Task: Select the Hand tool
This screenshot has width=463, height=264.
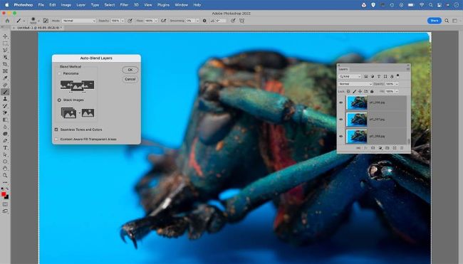Action: [5, 169]
